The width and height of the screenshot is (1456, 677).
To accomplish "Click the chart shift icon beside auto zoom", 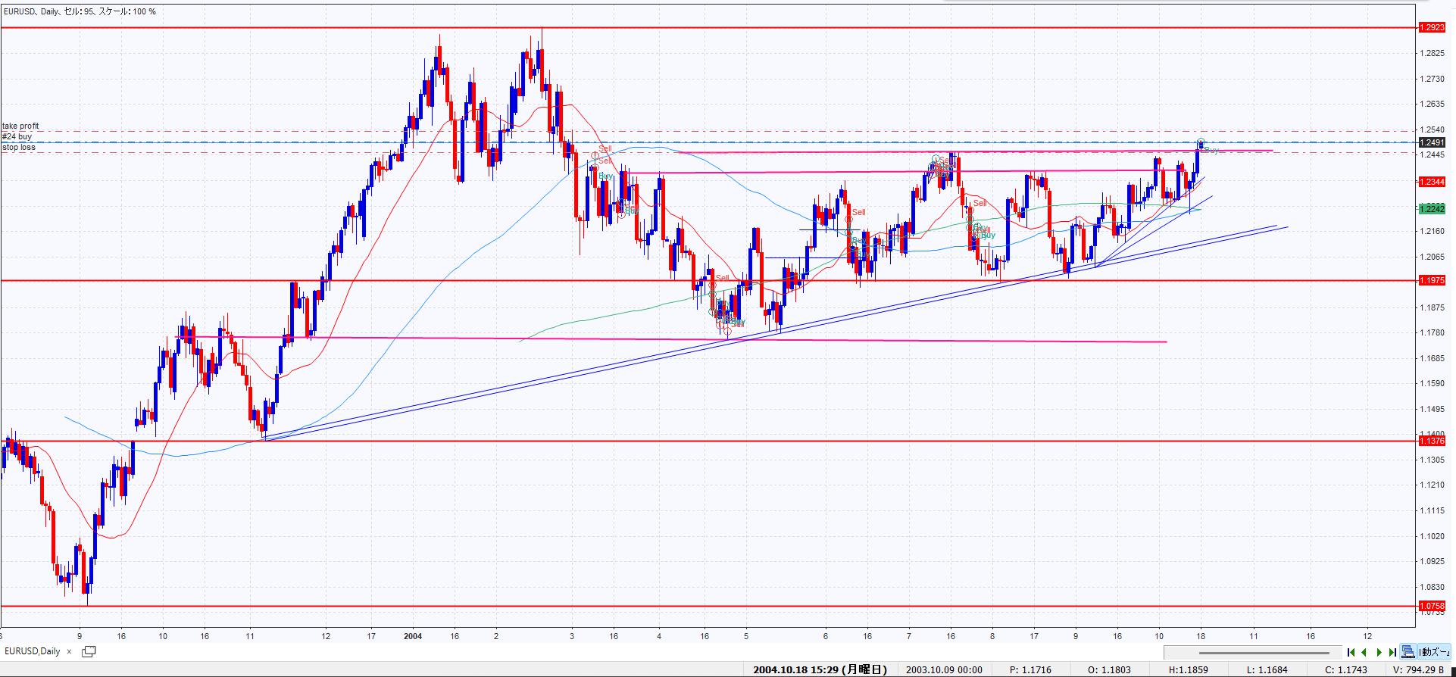I will tap(1408, 652).
